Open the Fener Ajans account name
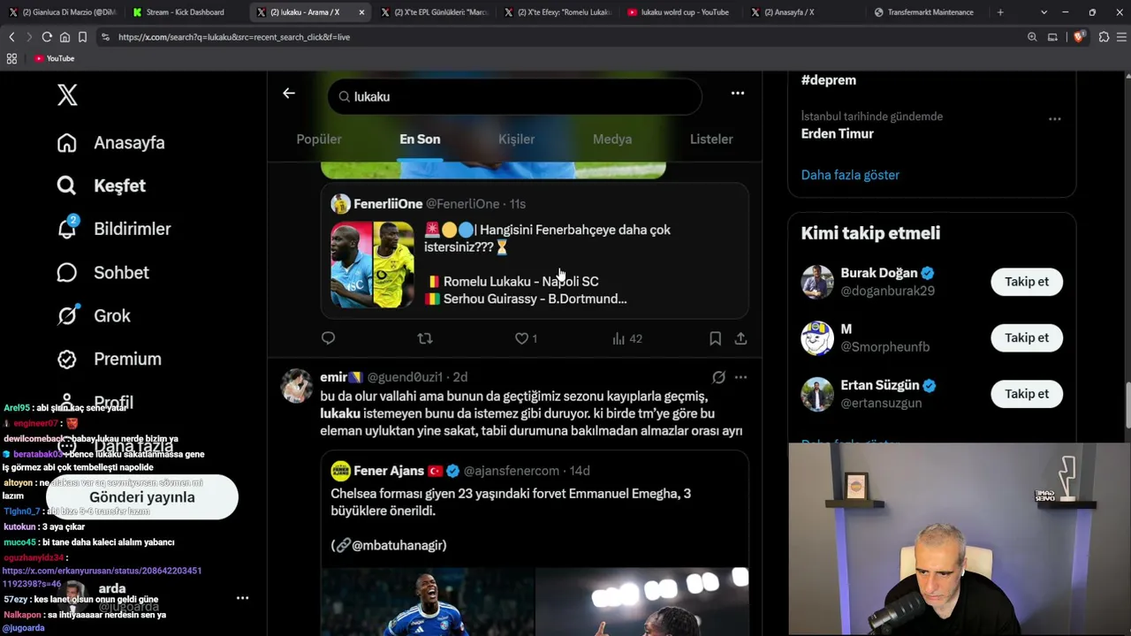This screenshot has width=1131, height=636. pos(389,471)
